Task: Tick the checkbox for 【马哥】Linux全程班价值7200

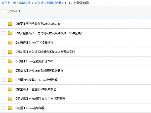Action: [x=3, y=61]
